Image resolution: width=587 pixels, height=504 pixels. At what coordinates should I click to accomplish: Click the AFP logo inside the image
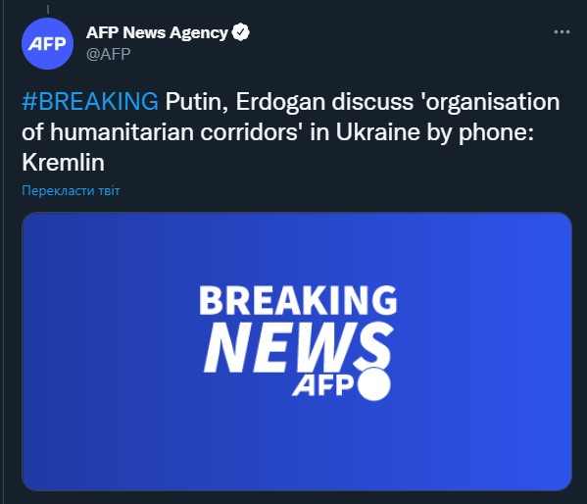322,384
